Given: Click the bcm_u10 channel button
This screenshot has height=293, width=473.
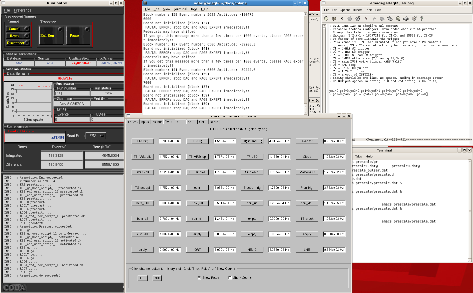Looking at the screenshot, I should click(x=143, y=203).
